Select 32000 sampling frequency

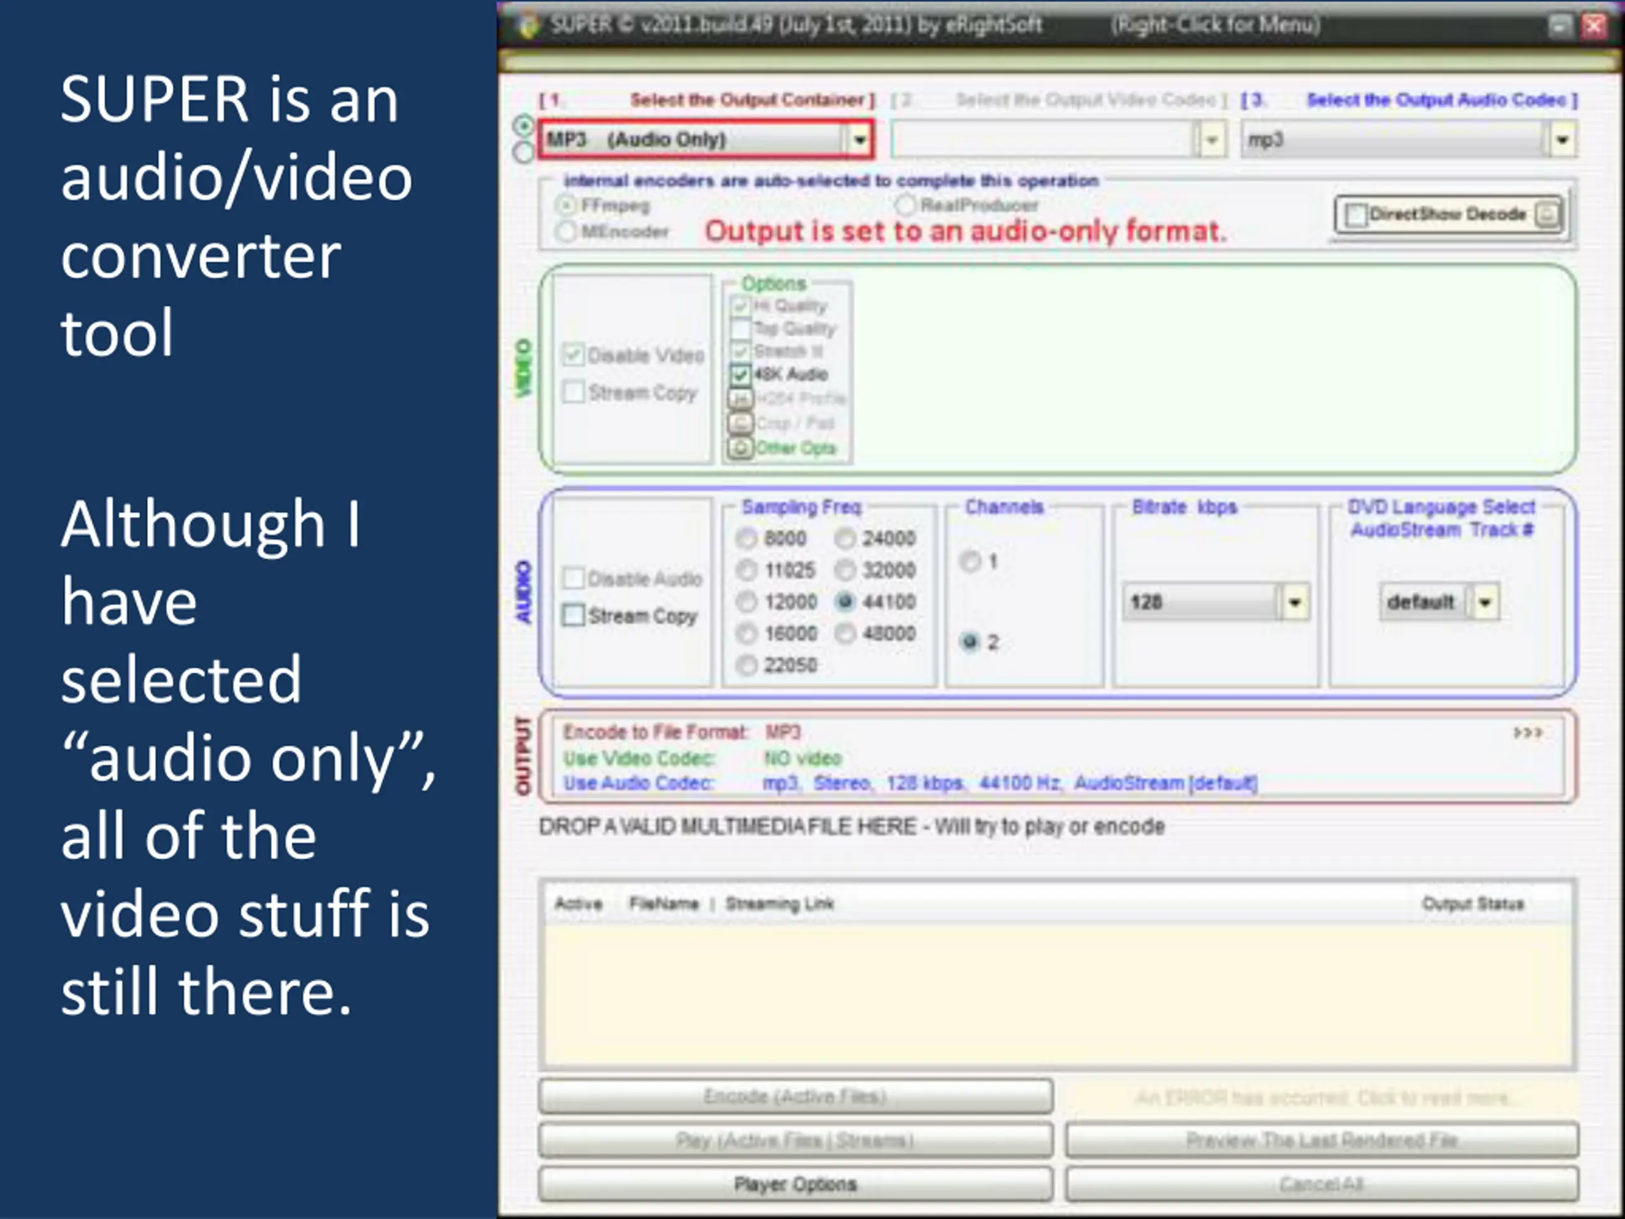tap(846, 570)
